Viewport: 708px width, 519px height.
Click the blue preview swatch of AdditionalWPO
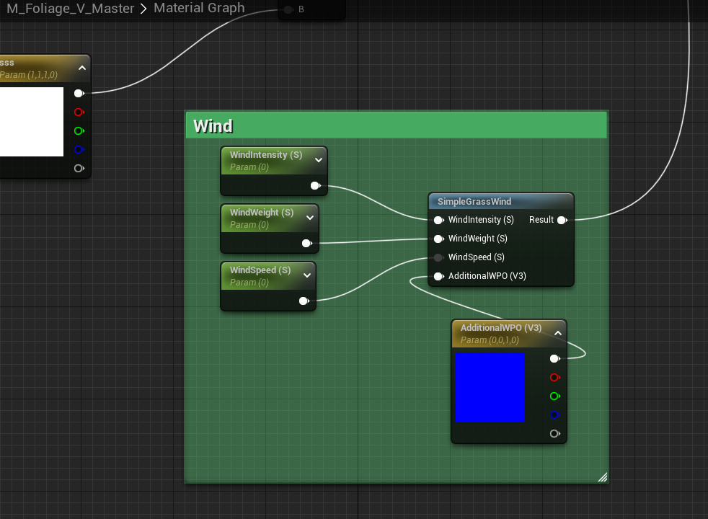490,387
